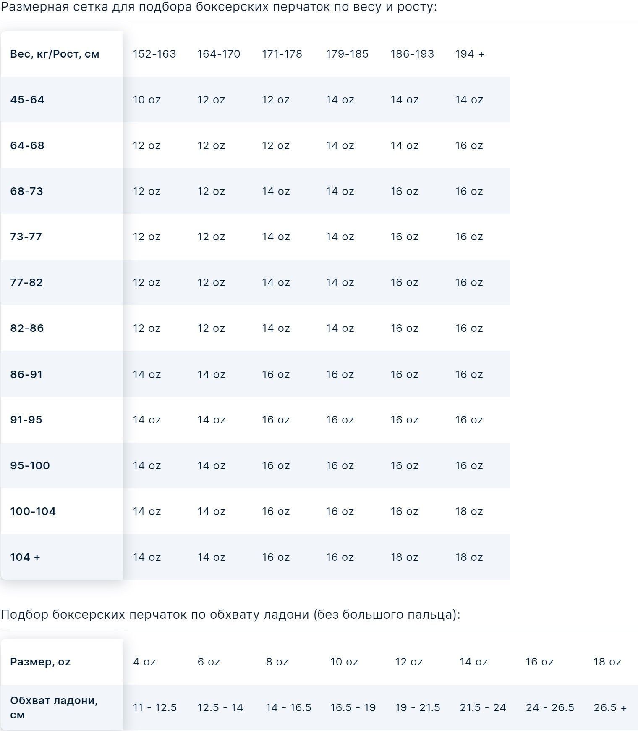This screenshot has height=731, width=638.
Task: Select the 16.5 - 19 palm girth value
Action: point(353,708)
